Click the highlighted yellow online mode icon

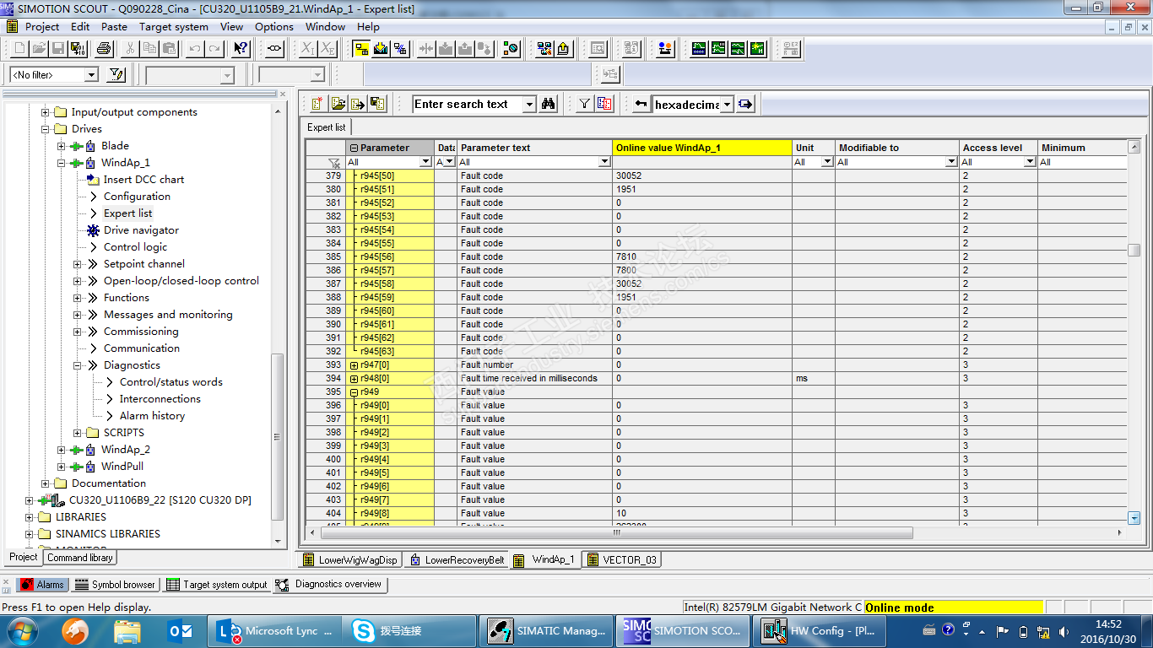click(361, 49)
